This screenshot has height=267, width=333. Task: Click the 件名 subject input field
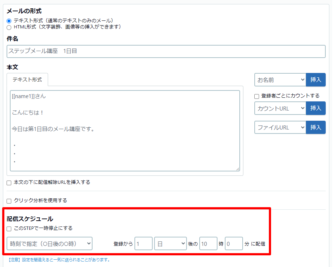166,51
